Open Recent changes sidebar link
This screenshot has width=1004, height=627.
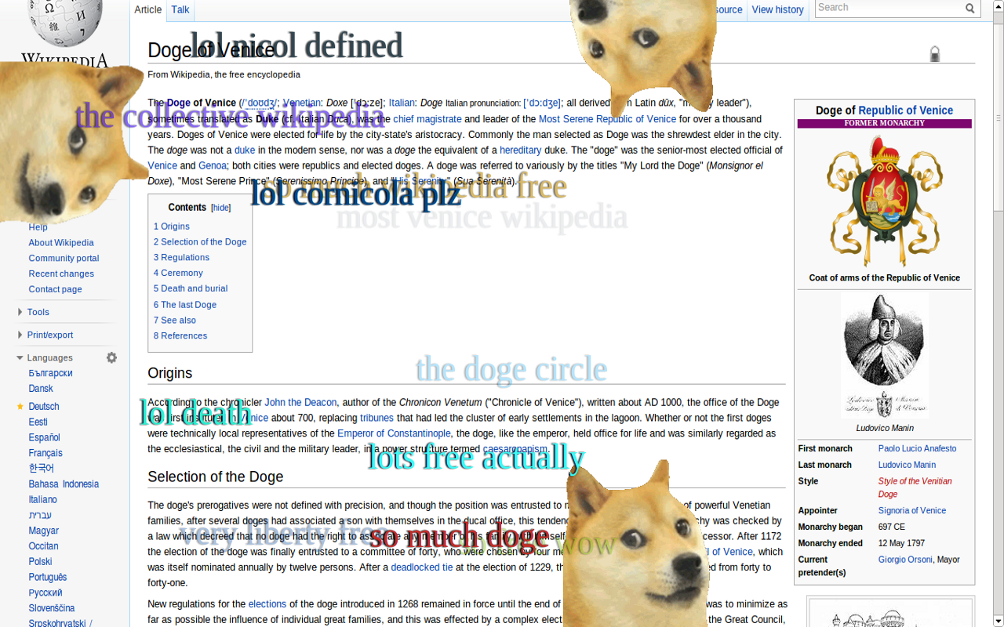61,274
